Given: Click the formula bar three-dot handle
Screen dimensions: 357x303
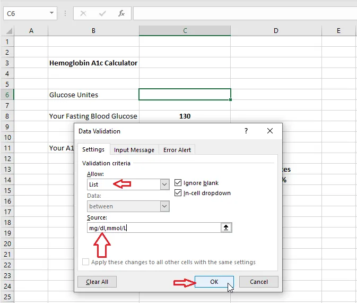Looking at the screenshot, I should tap(65, 13).
